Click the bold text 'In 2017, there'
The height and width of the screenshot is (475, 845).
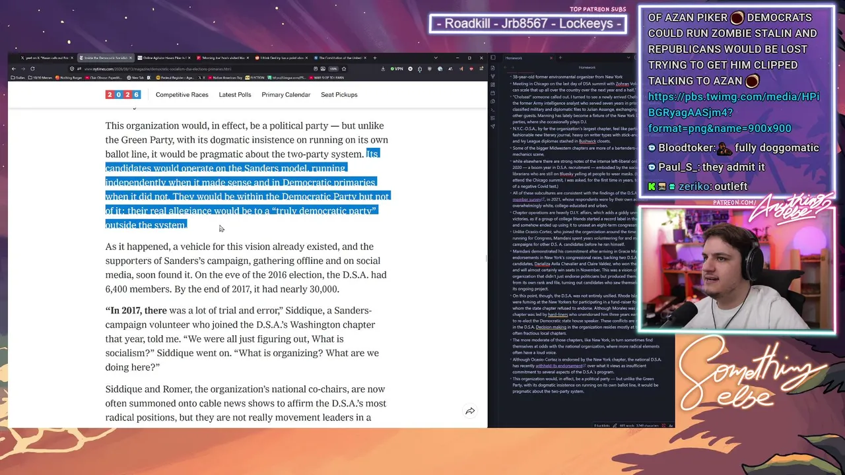pos(136,310)
